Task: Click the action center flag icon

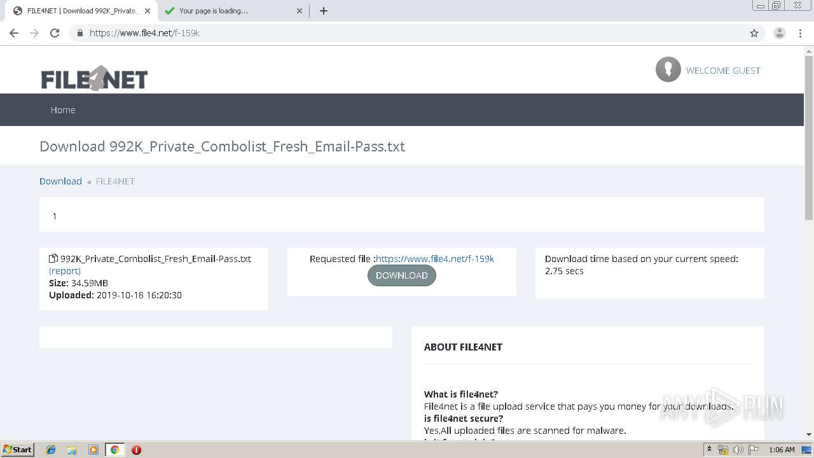Action: [754, 450]
